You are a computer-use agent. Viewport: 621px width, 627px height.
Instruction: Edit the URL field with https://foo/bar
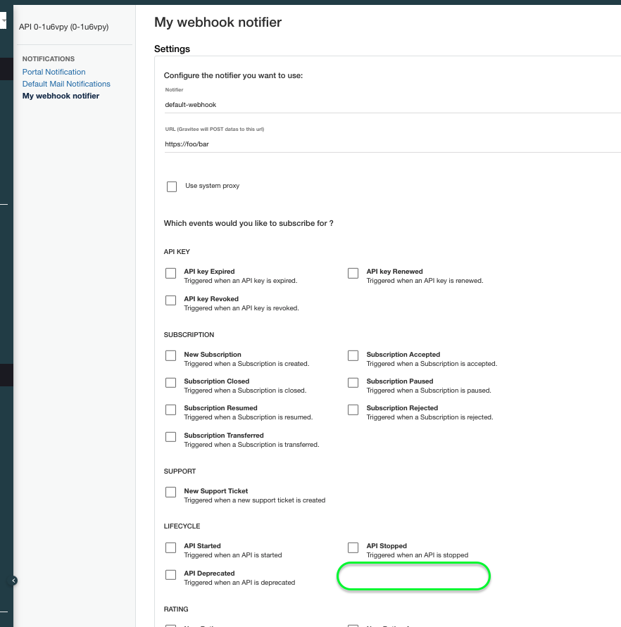[393, 144]
